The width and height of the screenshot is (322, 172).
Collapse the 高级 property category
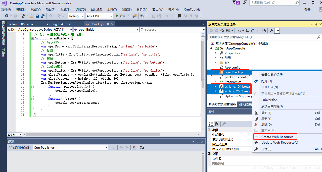[209, 130]
